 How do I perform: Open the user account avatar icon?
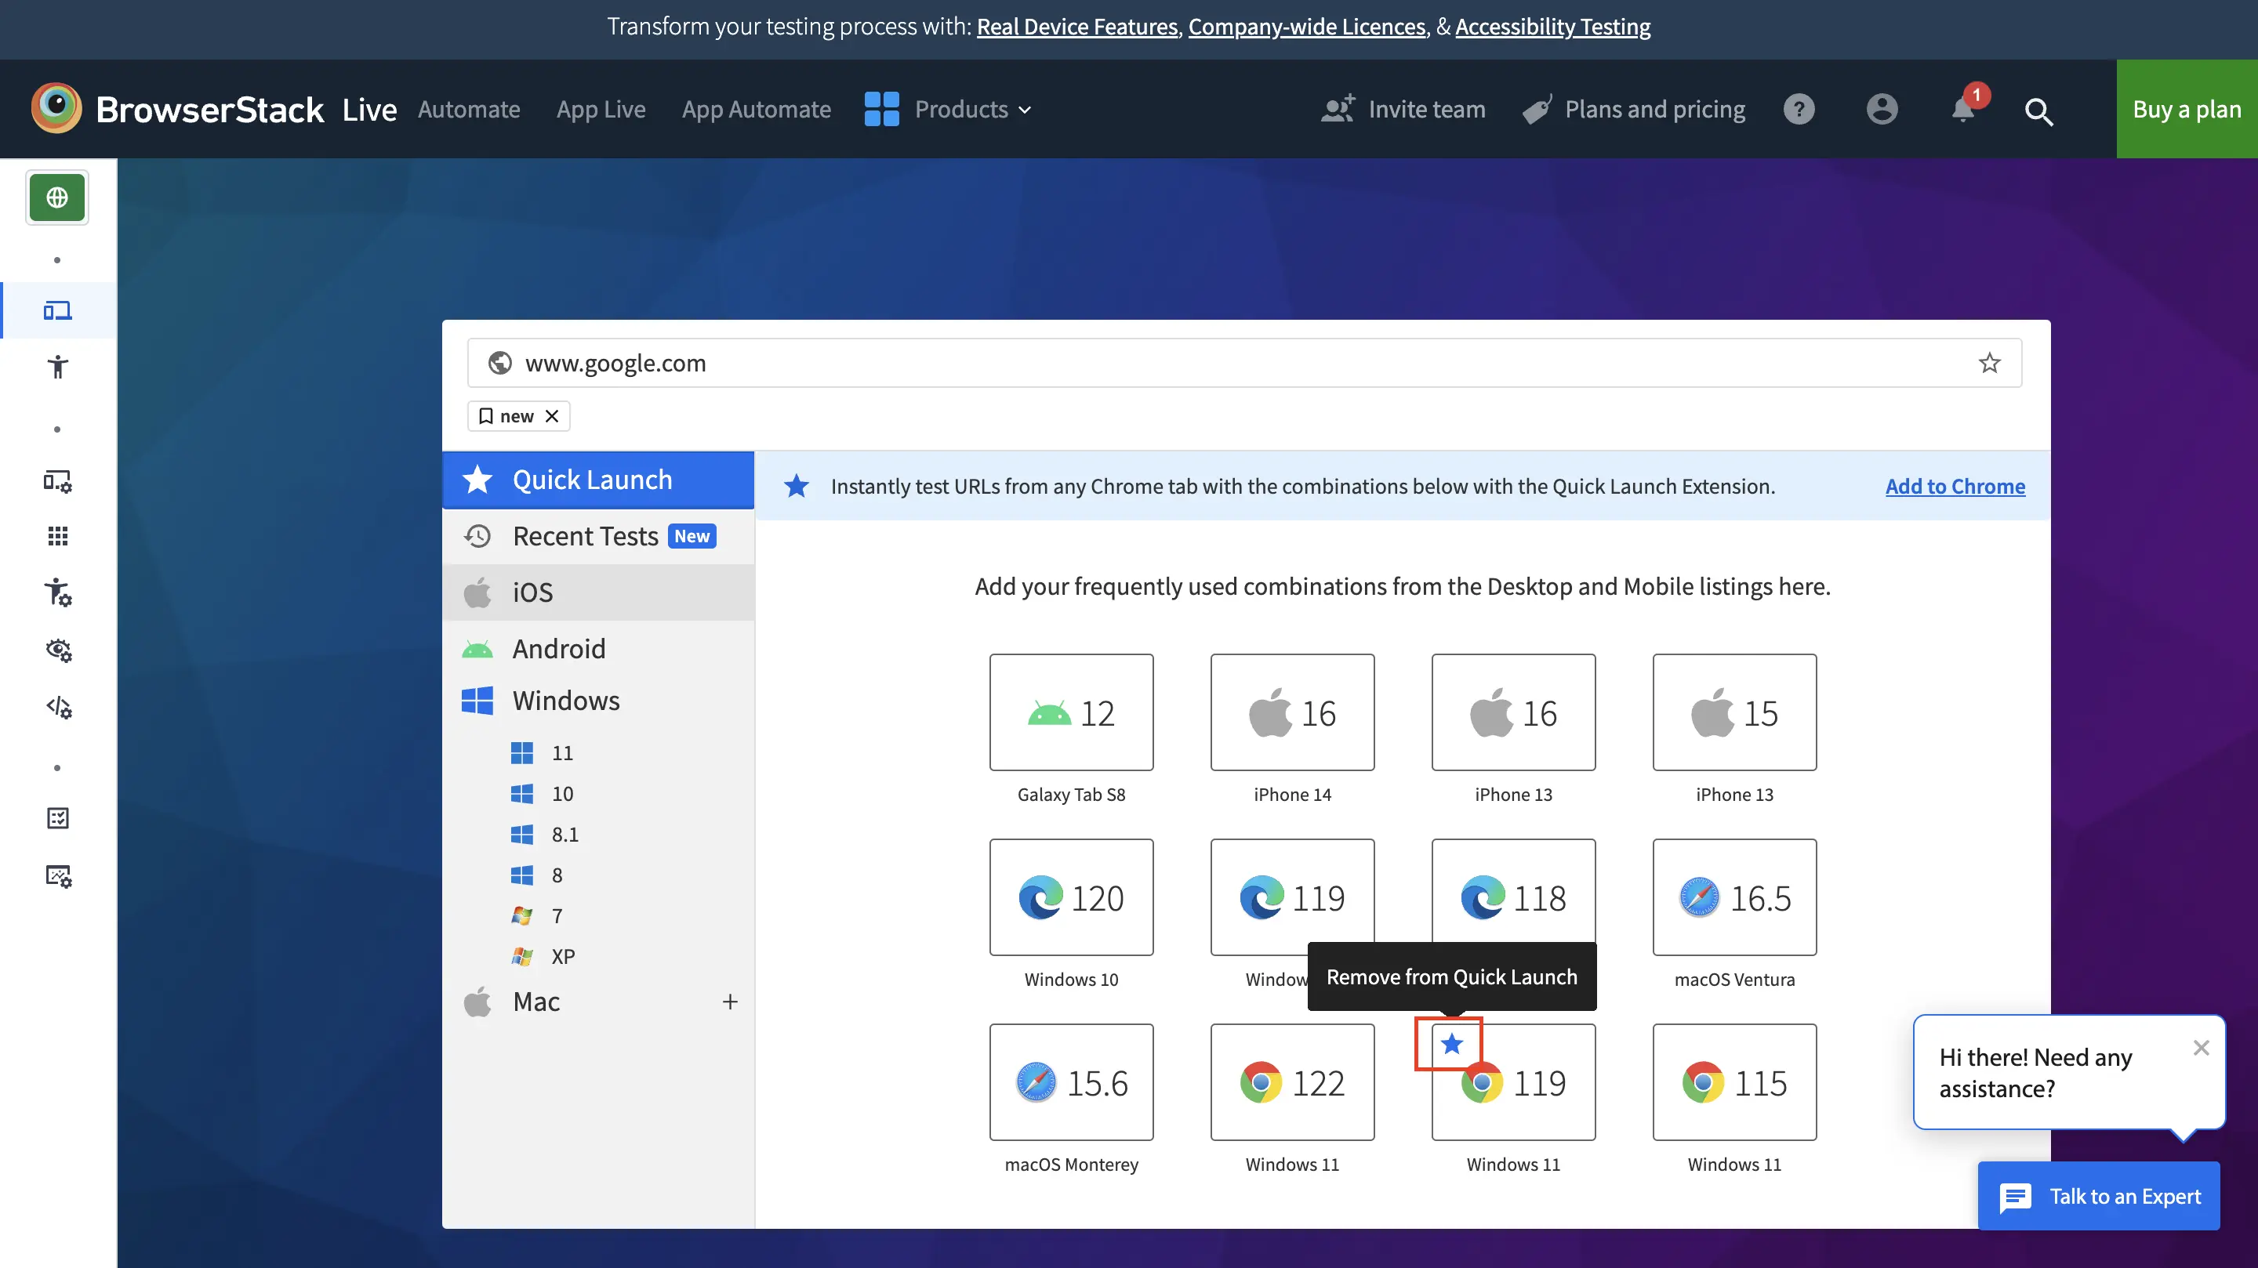(x=1881, y=110)
